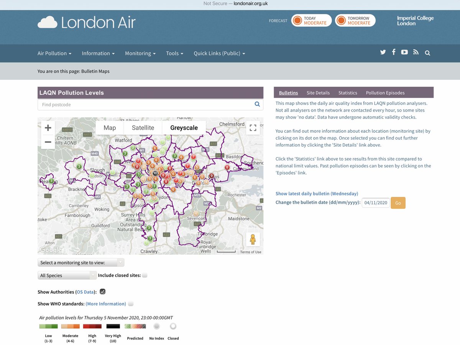Focus the Find postcode input field
460x345 pixels.
tap(146, 104)
